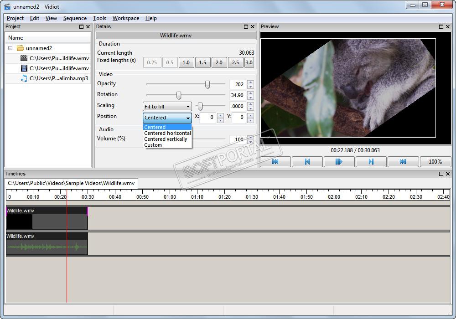Click the 100% preview zoom button
Screen dimensions: 456x319
pos(435,162)
